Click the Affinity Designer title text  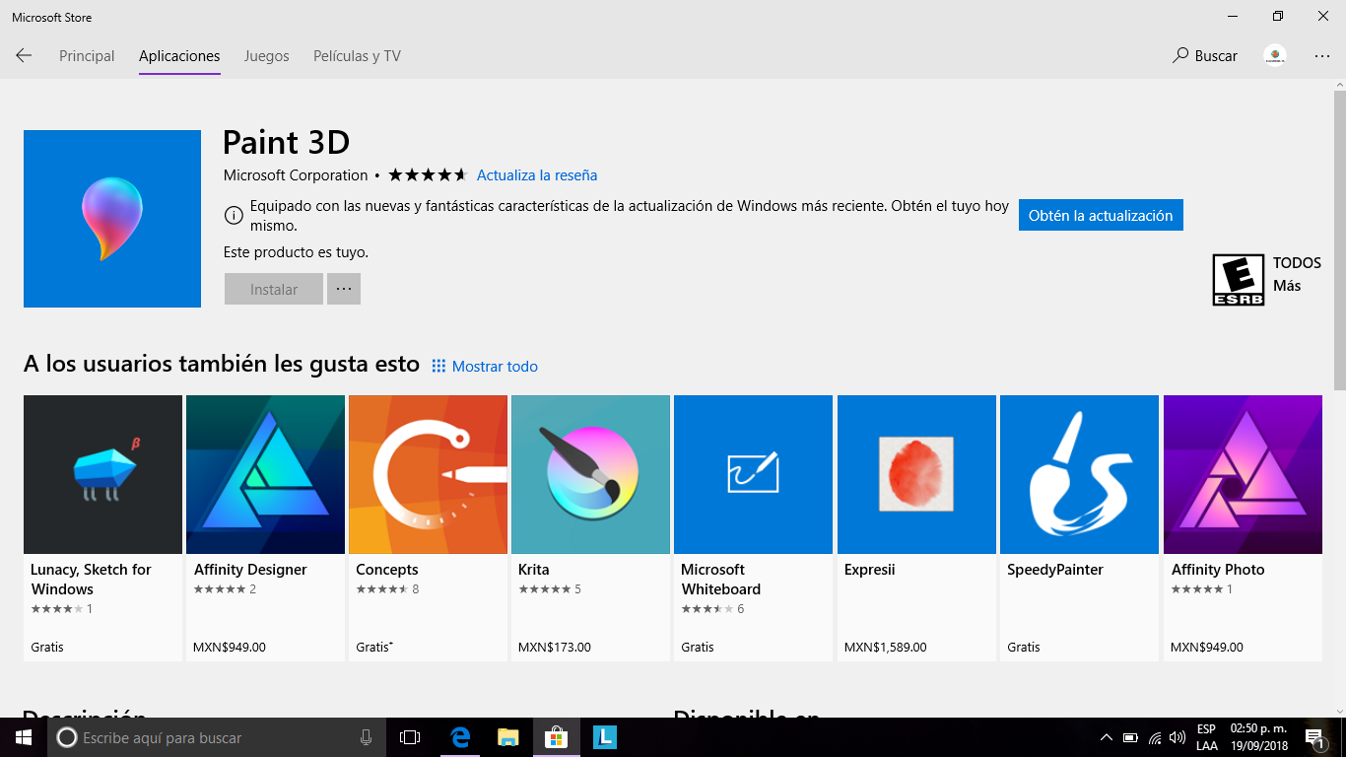(250, 570)
